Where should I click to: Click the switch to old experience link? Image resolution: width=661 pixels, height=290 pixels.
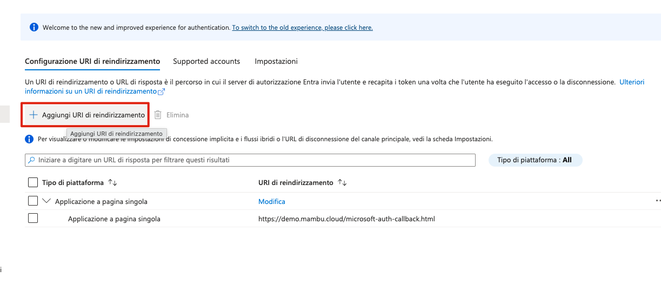[x=302, y=28]
